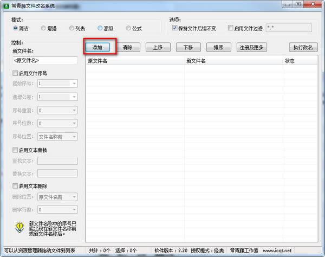Enable 启用文件序号 checkbox
Screen dimensions: 325x257
click(x=15, y=73)
